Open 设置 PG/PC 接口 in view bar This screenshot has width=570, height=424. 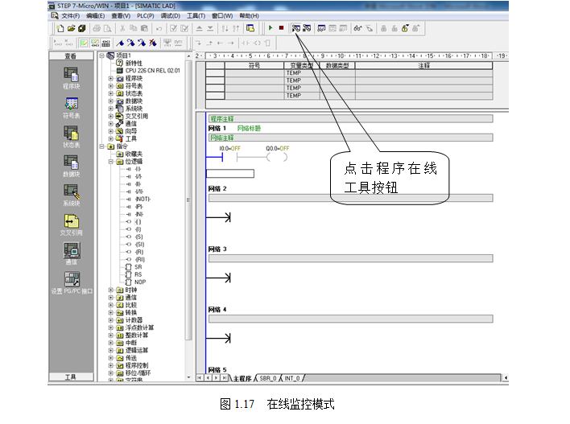(x=72, y=283)
